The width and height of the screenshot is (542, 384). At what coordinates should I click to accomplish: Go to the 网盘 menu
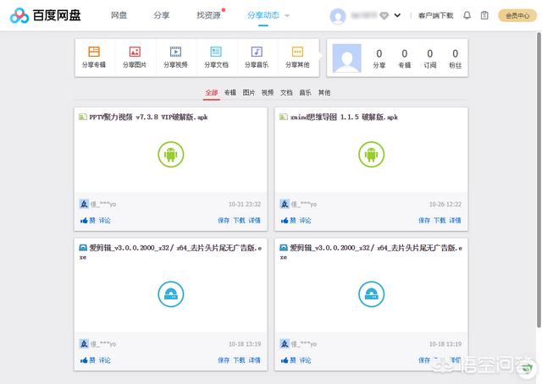(x=119, y=15)
